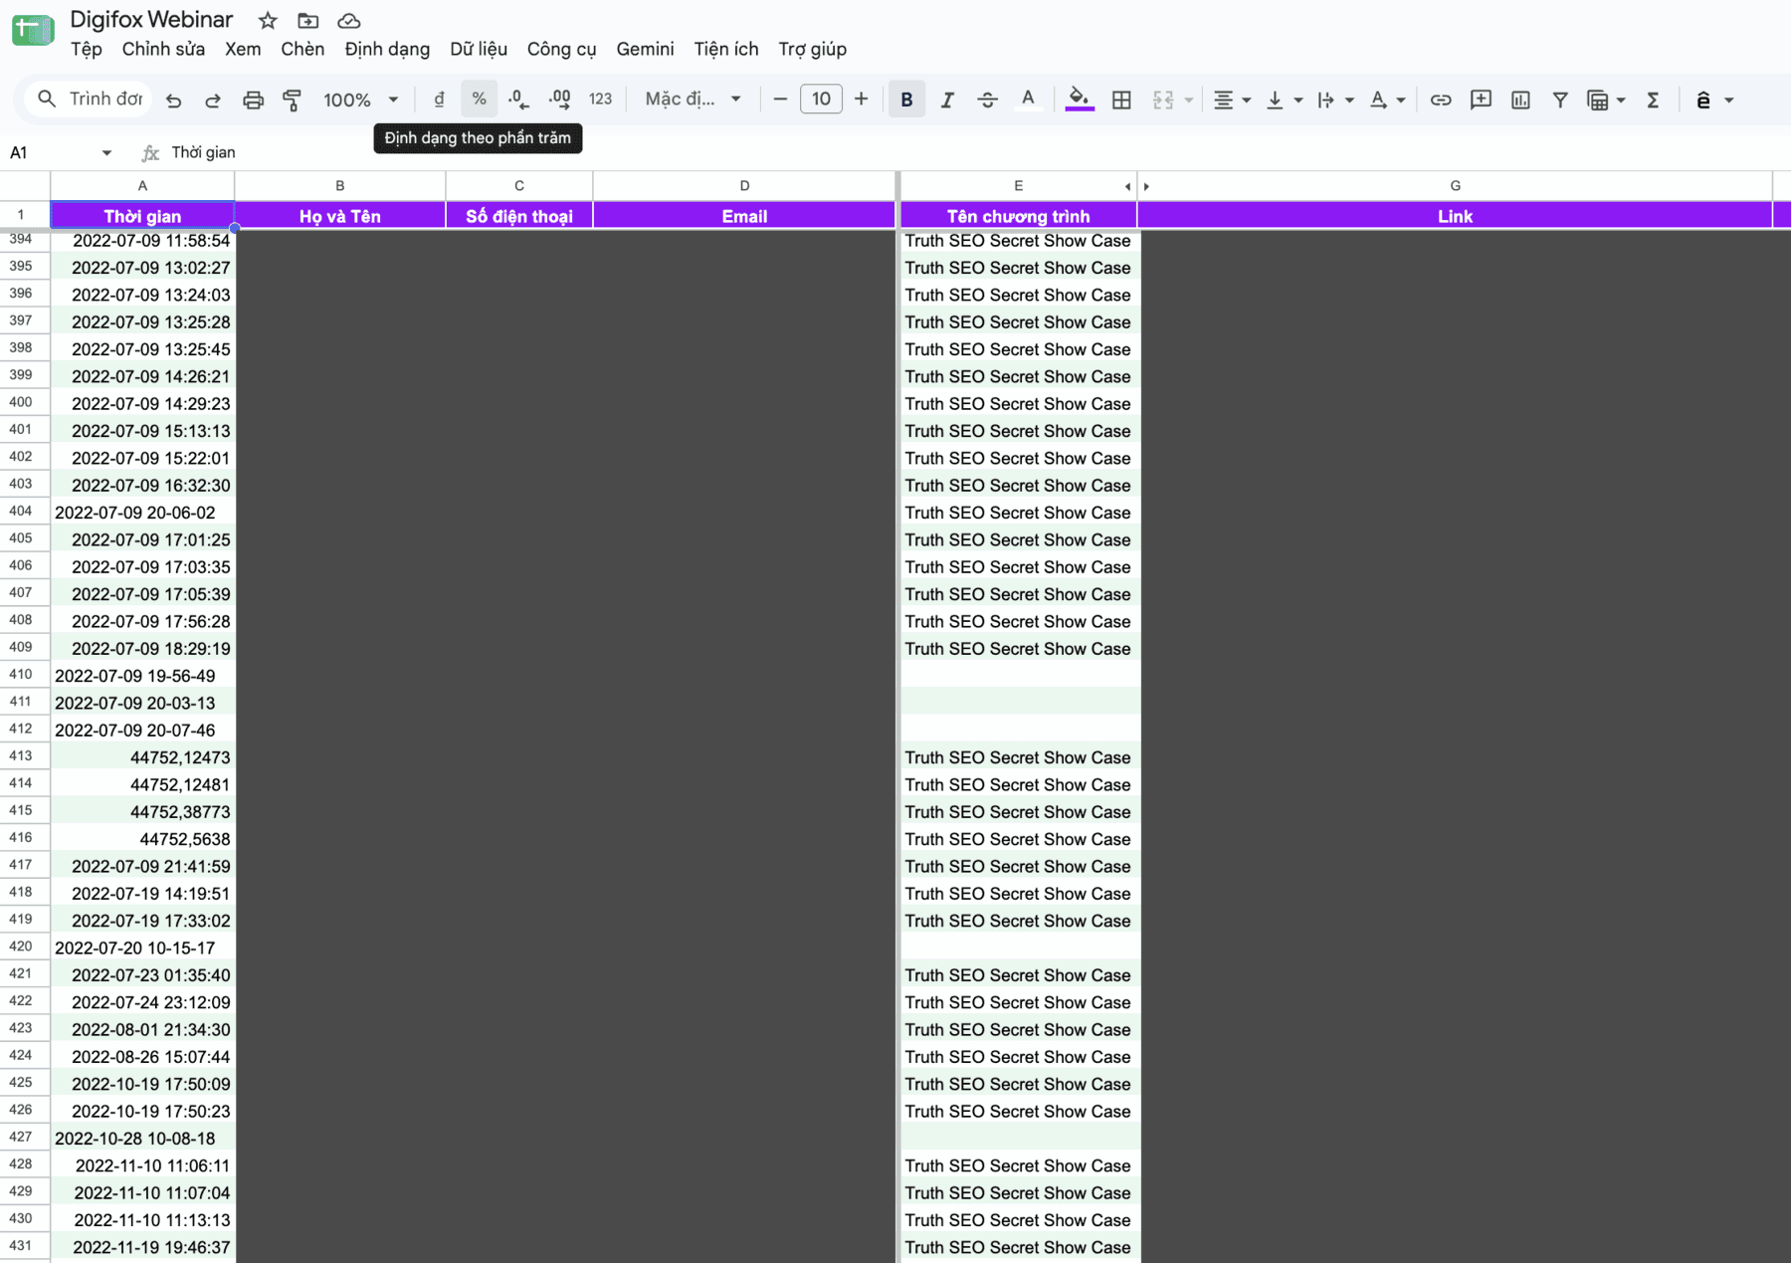Open the Dữ liệu menu
Viewport: 1791px width, 1263px height.
pos(479,49)
